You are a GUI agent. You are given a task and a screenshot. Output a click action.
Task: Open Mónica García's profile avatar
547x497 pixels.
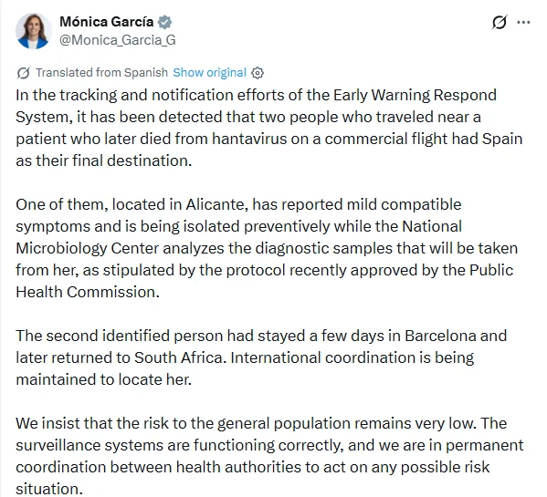coord(34,31)
